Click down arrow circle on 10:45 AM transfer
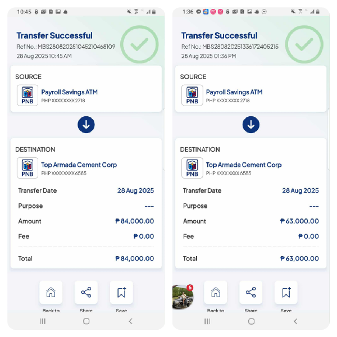Image resolution: width=337 pixels, height=337 pixels. [86, 125]
